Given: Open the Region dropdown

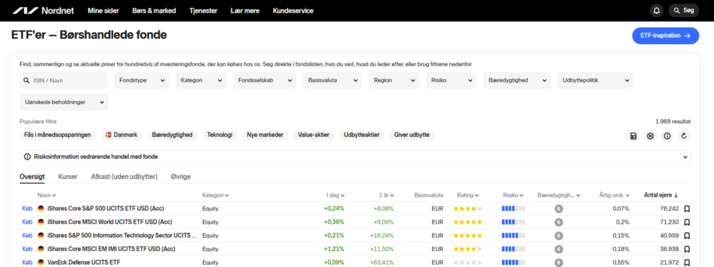Looking at the screenshot, I should click(394, 80).
